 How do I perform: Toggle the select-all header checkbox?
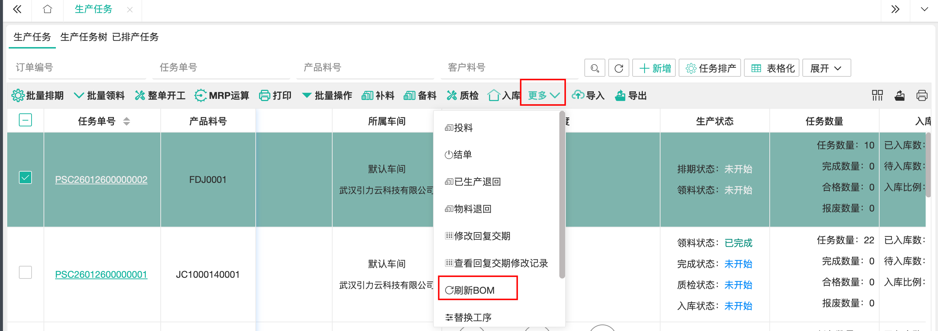(x=25, y=120)
